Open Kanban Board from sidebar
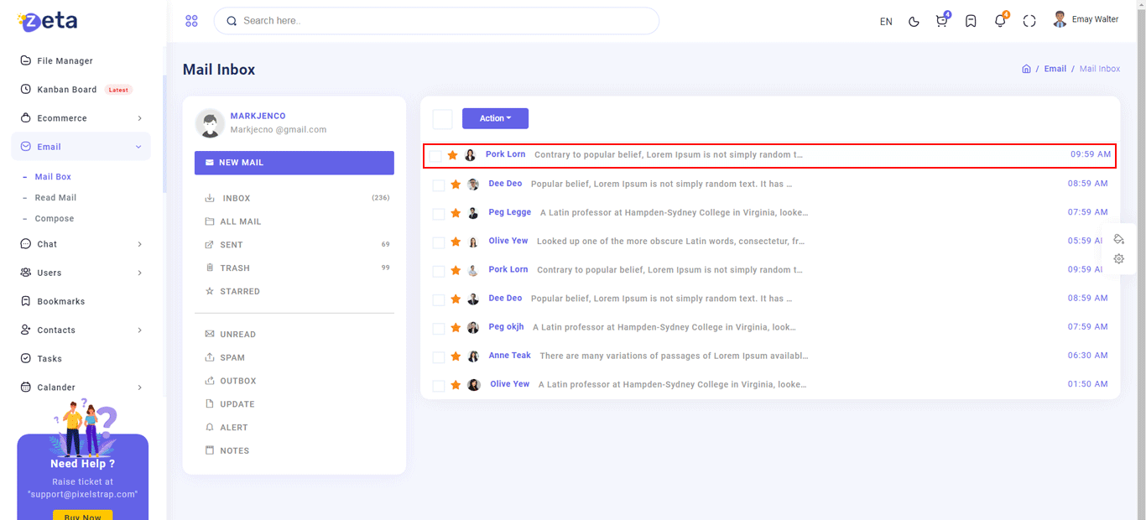This screenshot has height=520, width=1146. (x=67, y=90)
